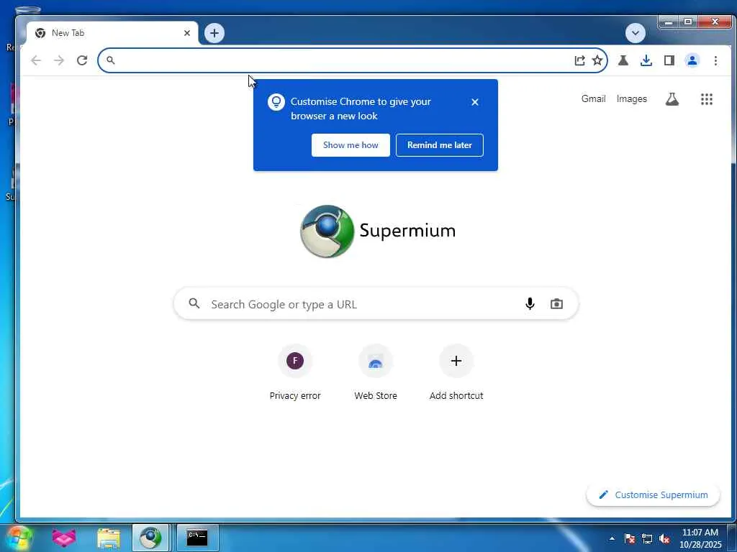This screenshot has height=552, width=737.
Task: Open the taskbar clock showing 11:07 AM
Action: 700,538
